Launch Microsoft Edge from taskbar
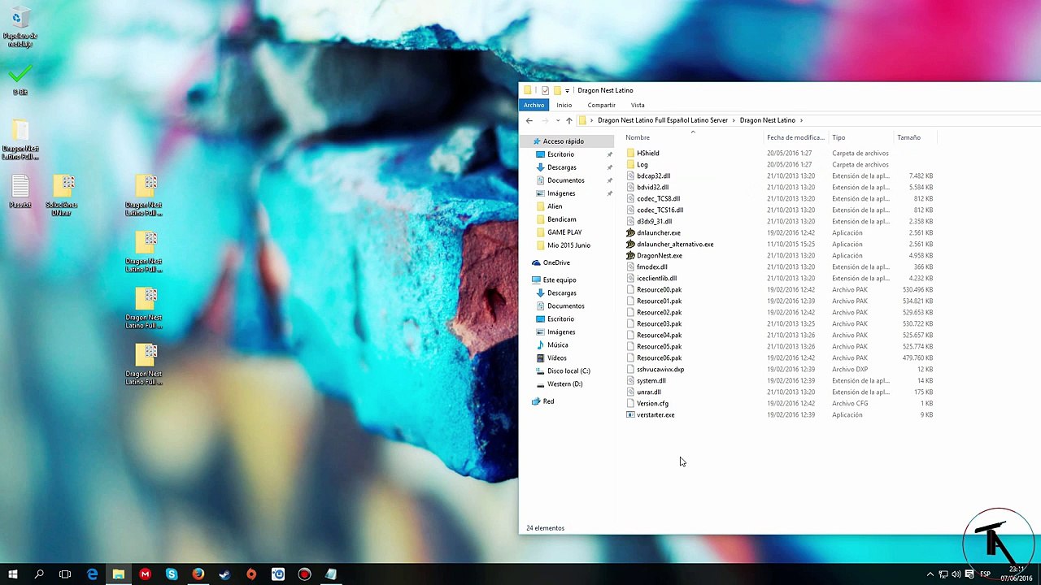The height and width of the screenshot is (585, 1041). coord(92,574)
